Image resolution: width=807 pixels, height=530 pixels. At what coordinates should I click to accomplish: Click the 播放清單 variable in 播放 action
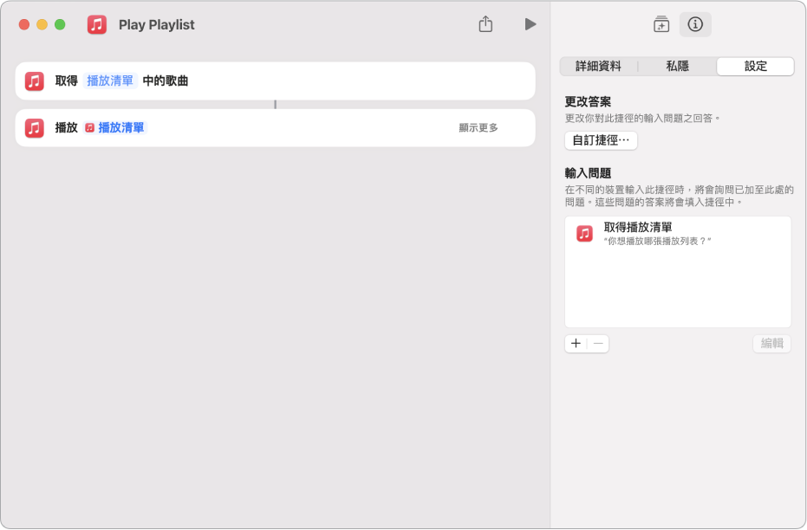coord(115,127)
